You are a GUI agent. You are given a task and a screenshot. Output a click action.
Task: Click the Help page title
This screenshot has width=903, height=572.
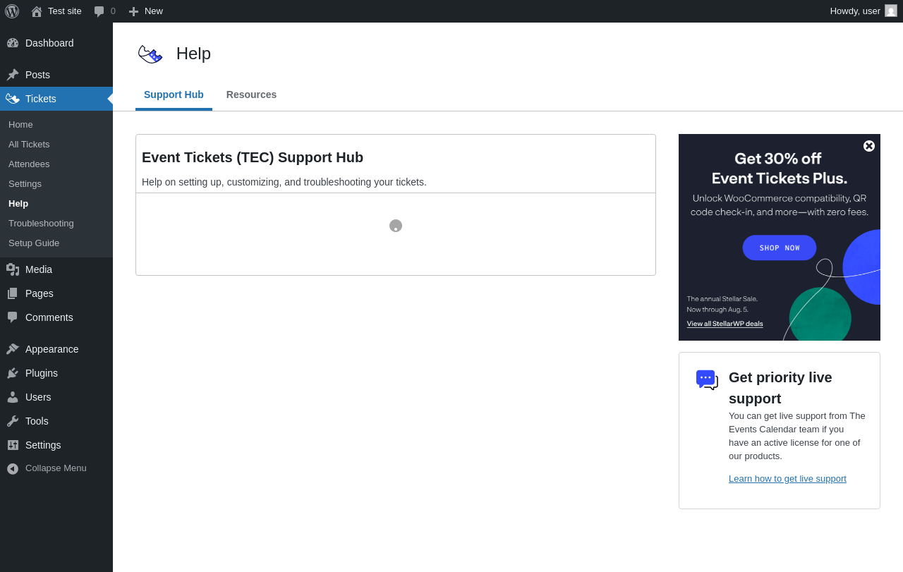tap(193, 54)
